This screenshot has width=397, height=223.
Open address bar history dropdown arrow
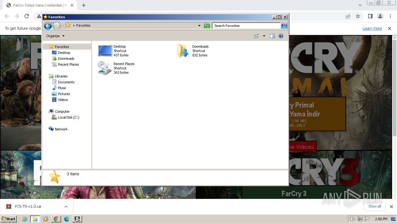coord(199,26)
